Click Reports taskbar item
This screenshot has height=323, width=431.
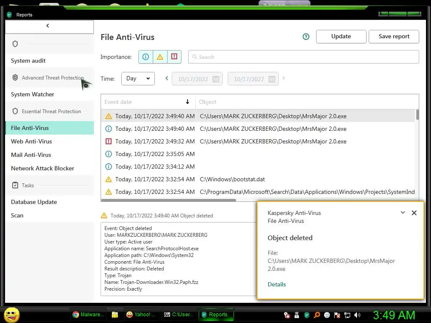(216, 315)
